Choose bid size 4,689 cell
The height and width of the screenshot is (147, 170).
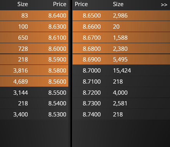pos(21,82)
